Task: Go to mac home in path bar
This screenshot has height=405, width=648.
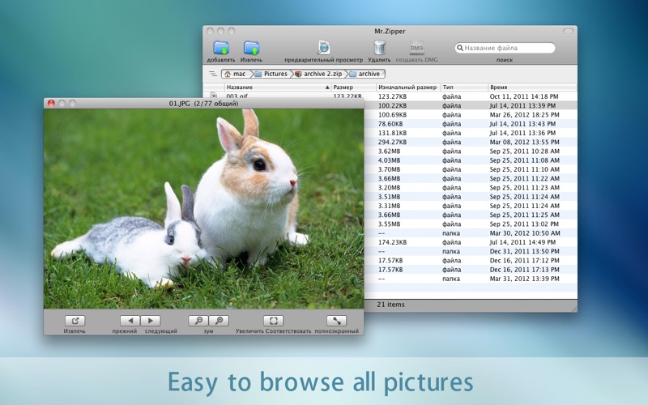Action: click(236, 74)
